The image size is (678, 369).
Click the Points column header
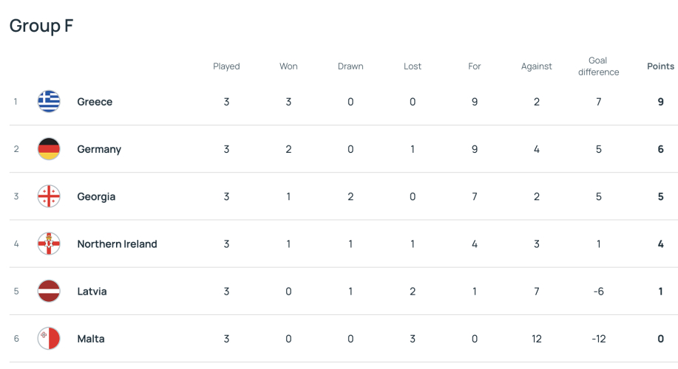660,66
